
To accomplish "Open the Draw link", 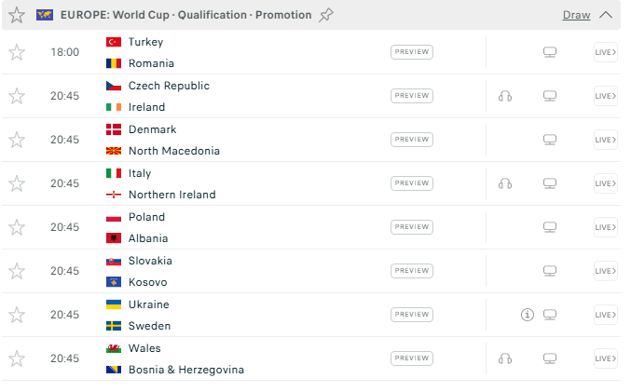I will pyautogui.click(x=576, y=15).
